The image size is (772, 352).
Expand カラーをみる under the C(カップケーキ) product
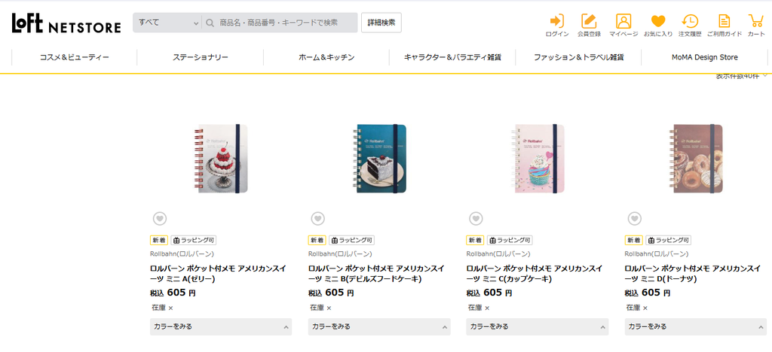click(537, 326)
